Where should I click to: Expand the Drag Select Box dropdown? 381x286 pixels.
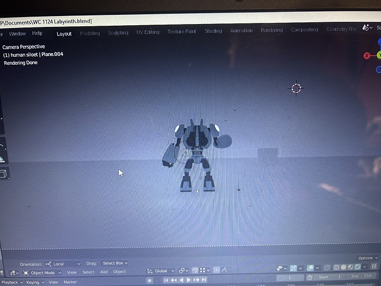(115, 263)
